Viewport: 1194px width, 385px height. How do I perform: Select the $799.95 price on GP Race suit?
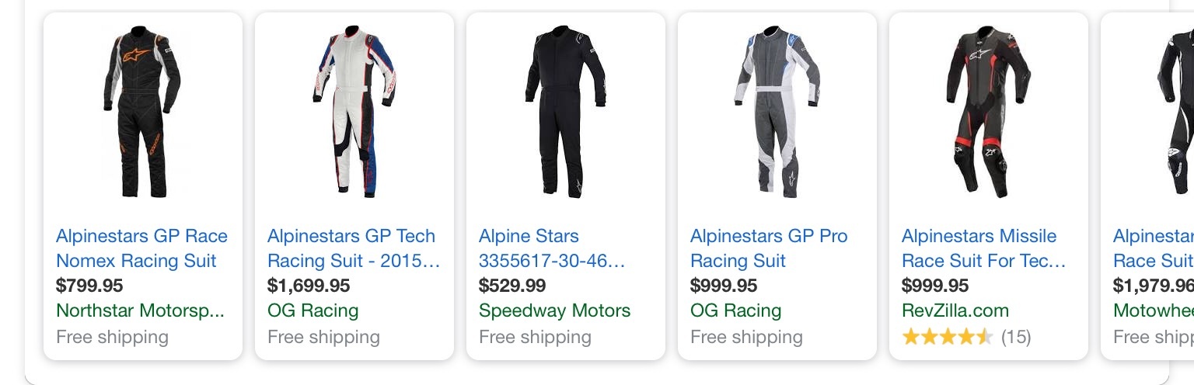(x=89, y=286)
